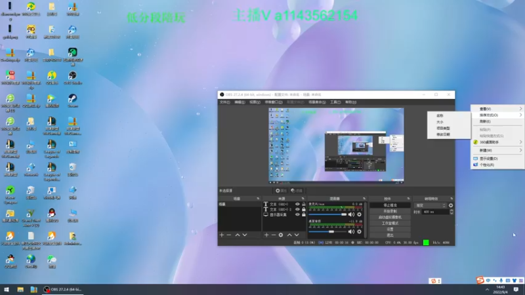Screen dimensions: 525x295
Task: Select the Razer Synapse desktop icon
Action: [10, 195]
